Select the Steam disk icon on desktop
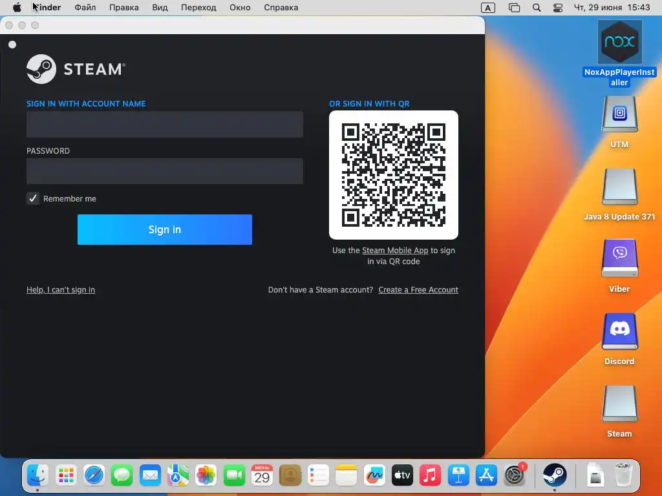This screenshot has width=662, height=496. [619, 404]
